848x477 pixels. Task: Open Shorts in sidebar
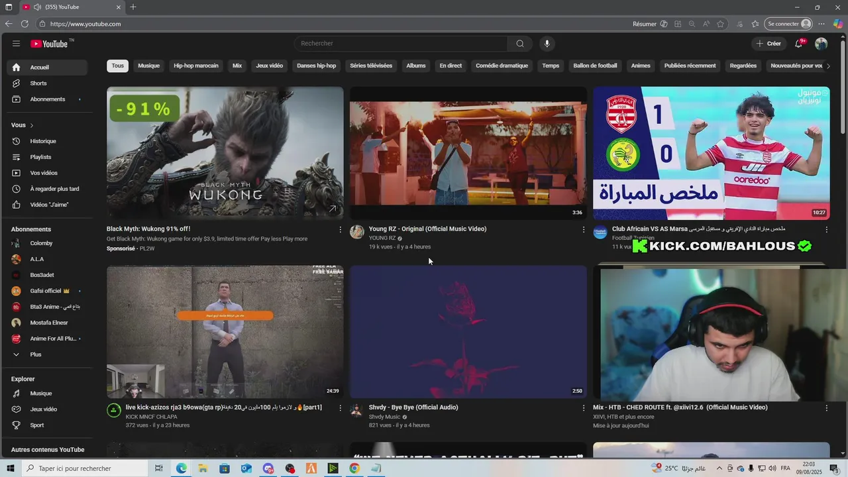[x=47, y=83]
